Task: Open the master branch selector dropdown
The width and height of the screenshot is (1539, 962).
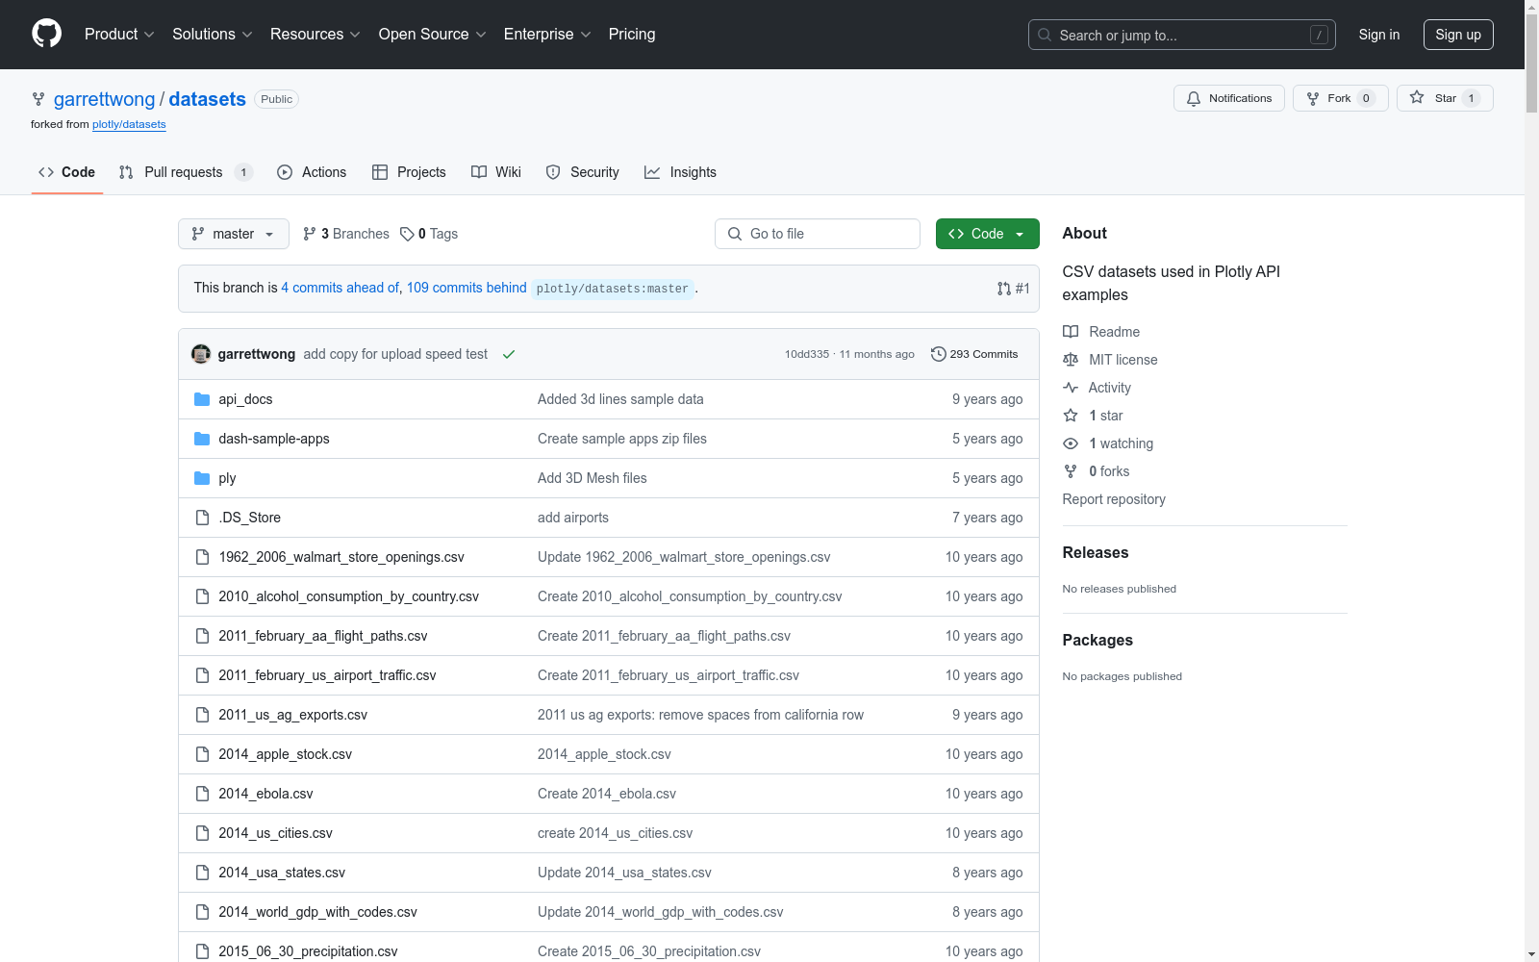Action: (234, 234)
